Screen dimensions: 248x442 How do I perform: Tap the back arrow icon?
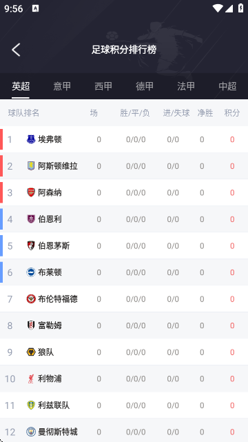(16, 50)
